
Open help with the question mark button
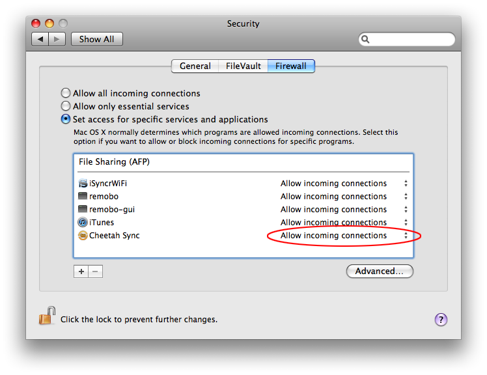pos(441,320)
